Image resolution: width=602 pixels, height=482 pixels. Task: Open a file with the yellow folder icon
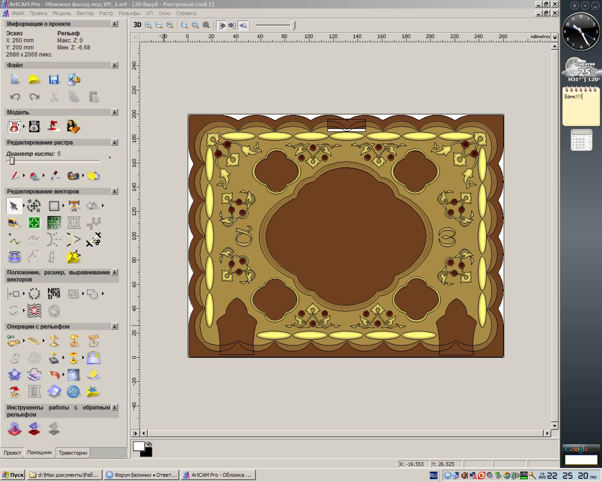[x=34, y=79]
